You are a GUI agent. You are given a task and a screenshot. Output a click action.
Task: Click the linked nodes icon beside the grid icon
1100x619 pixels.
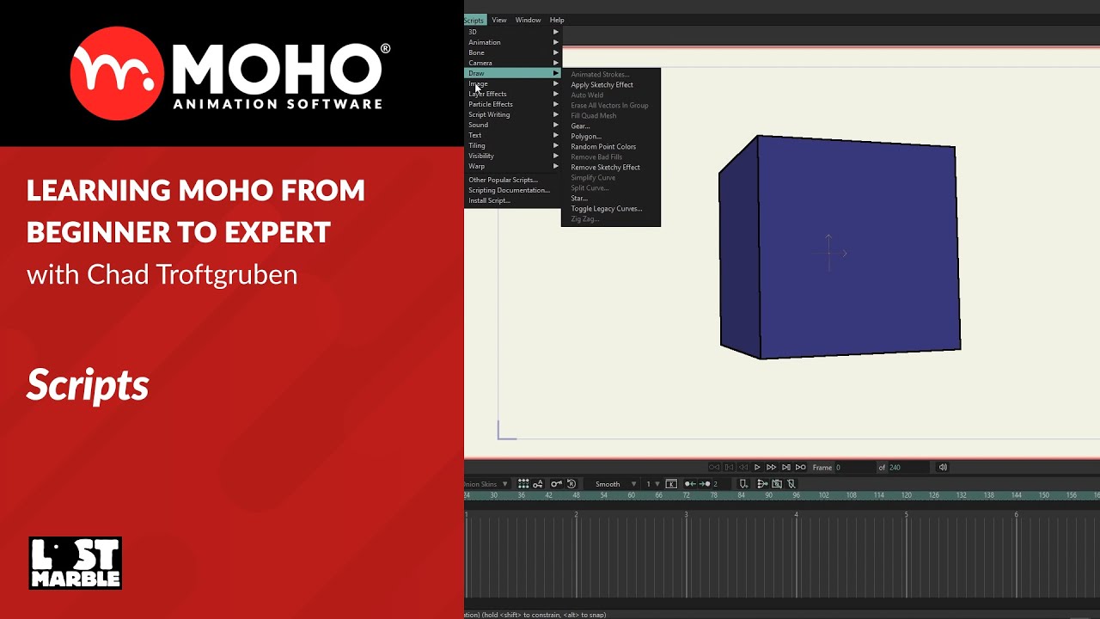point(538,484)
